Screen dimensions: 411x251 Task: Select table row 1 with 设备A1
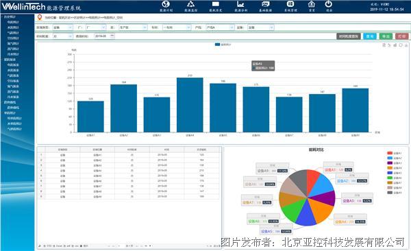click(129, 155)
